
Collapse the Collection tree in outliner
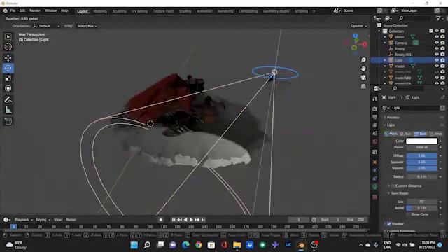tap(379, 31)
